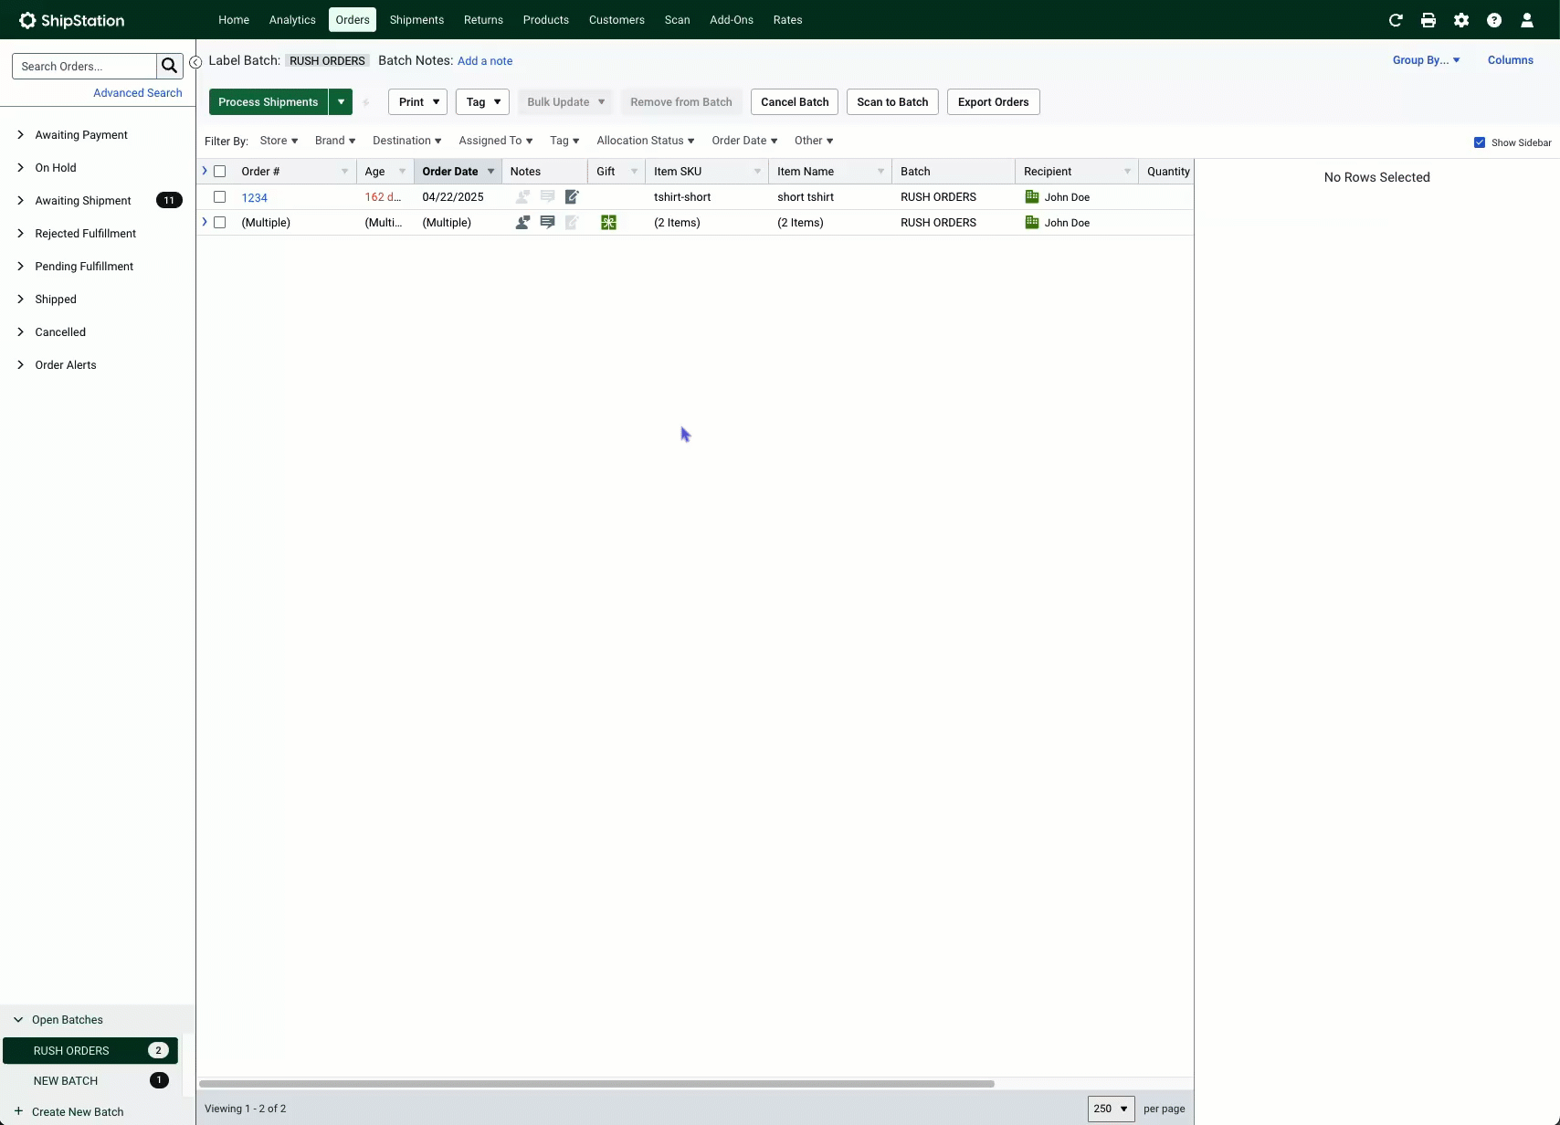Image resolution: width=1560 pixels, height=1125 pixels.
Task: Open the print queue icon top right
Action: 1428,20
